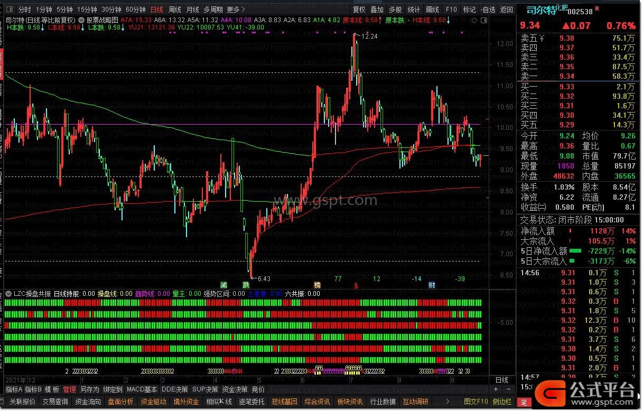The width and height of the screenshot is (643, 411).
Task: Click -自选 to remove from watchlist
Action: (x=488, y=10)
